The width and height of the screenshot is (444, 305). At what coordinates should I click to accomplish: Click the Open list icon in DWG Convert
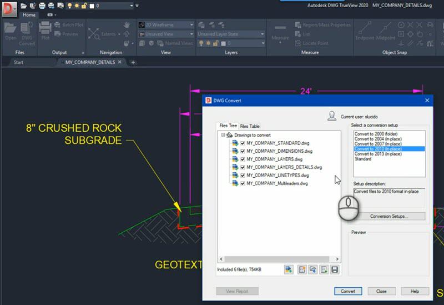pos(313,269)
